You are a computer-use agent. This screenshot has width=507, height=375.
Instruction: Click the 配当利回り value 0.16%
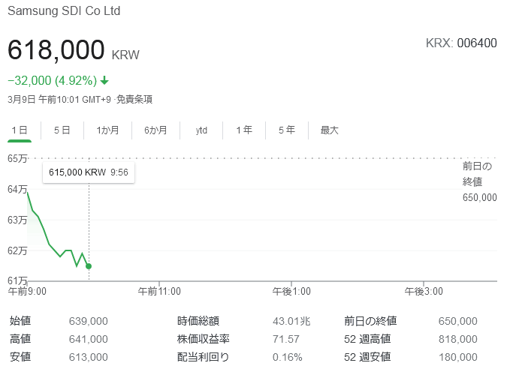point(288,357)
